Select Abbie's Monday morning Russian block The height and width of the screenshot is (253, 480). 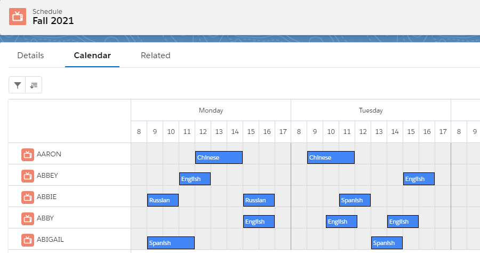coord(163,200)
